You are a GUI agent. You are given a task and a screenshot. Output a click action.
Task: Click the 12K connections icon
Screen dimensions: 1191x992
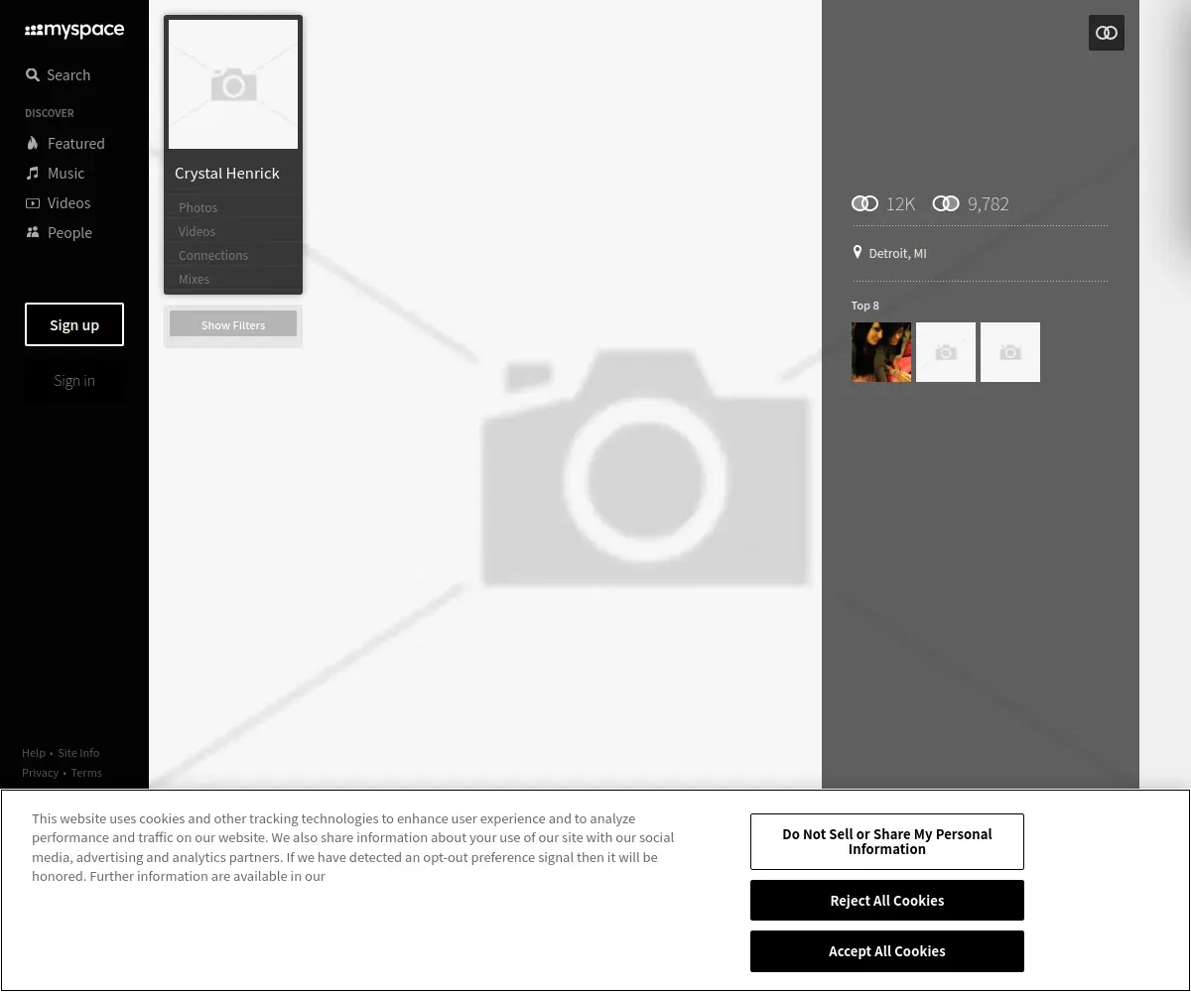pos(864,203)
